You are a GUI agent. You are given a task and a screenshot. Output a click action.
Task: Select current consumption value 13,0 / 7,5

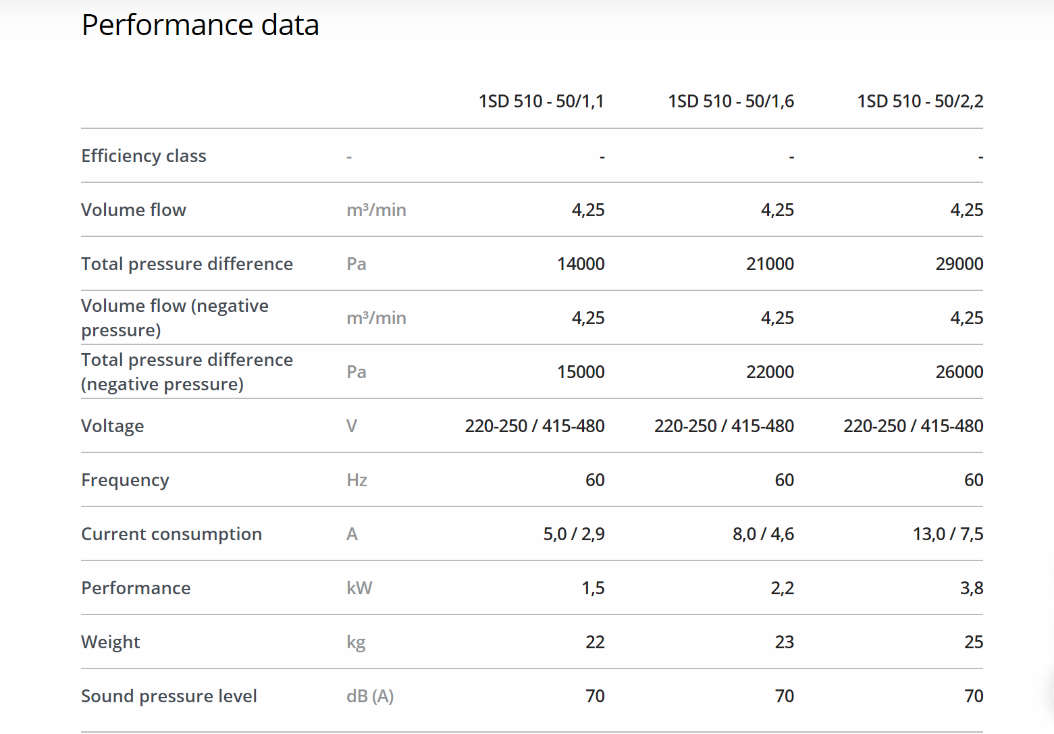coord(947,534)
